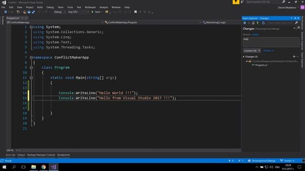This screenshot has height=171, width=305.
Task: Collapse the class Program outline toggle
Action: click(x=31, y=67)
